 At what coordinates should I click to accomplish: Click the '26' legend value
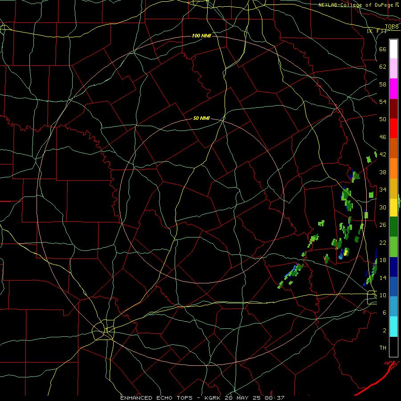coord(383,225)
